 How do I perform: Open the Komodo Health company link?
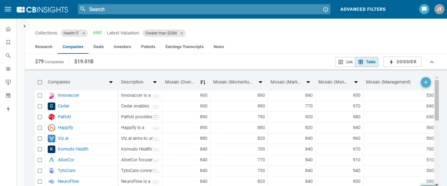pyautogui.click(x=73, y=149)
